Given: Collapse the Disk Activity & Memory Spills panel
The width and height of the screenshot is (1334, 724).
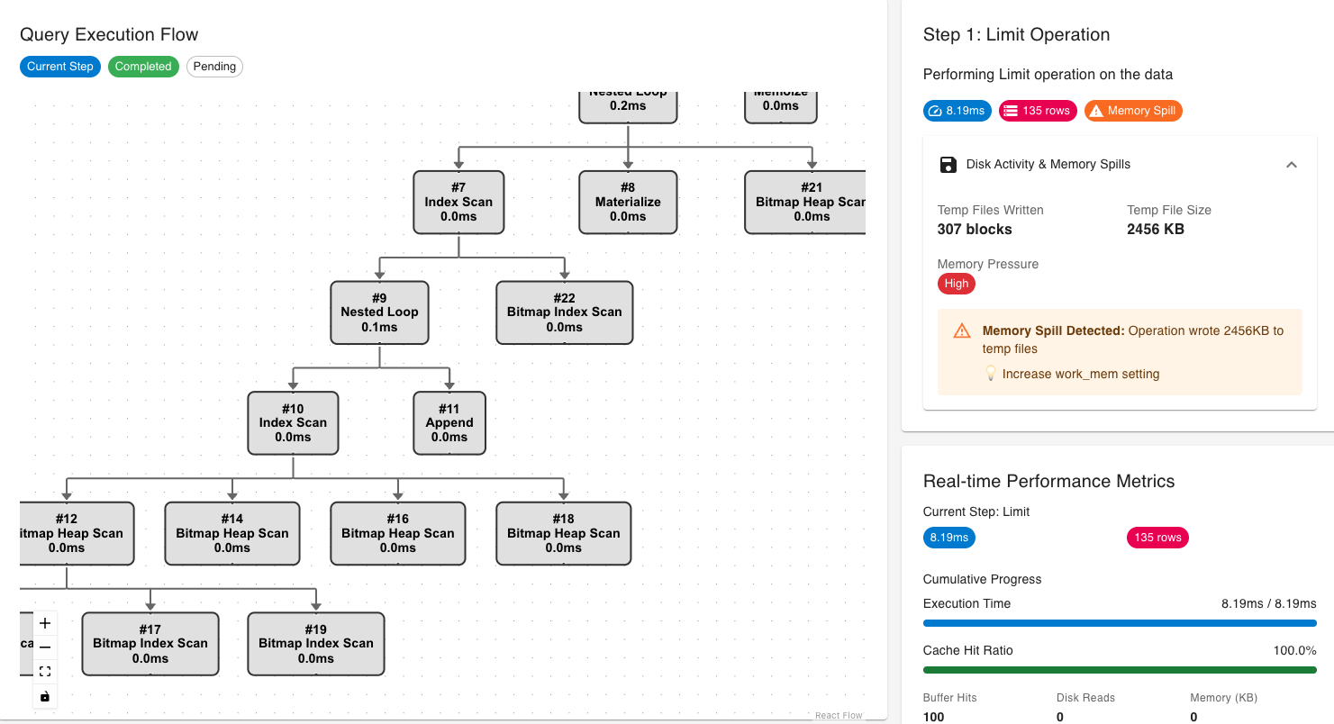Looking at the screenshot, I should pyautogui.click(x=1292, y=165).
